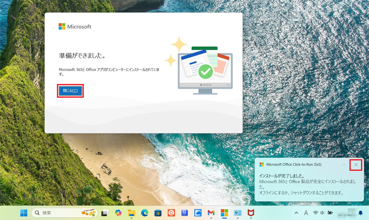This screenshot has height=220, width=369.
Task: Click the speaker volume tray icon
Action: coord(322,213)
